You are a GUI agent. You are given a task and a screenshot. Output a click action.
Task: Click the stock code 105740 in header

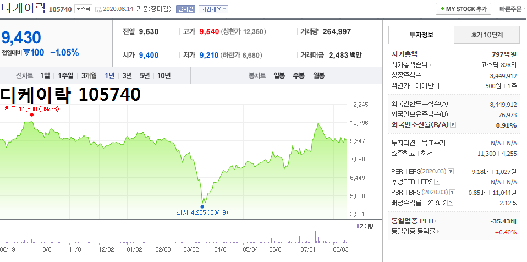(60, 9)
